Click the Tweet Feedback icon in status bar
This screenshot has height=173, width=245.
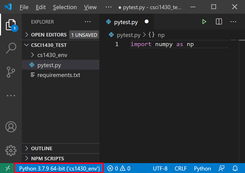pos(221,168)
